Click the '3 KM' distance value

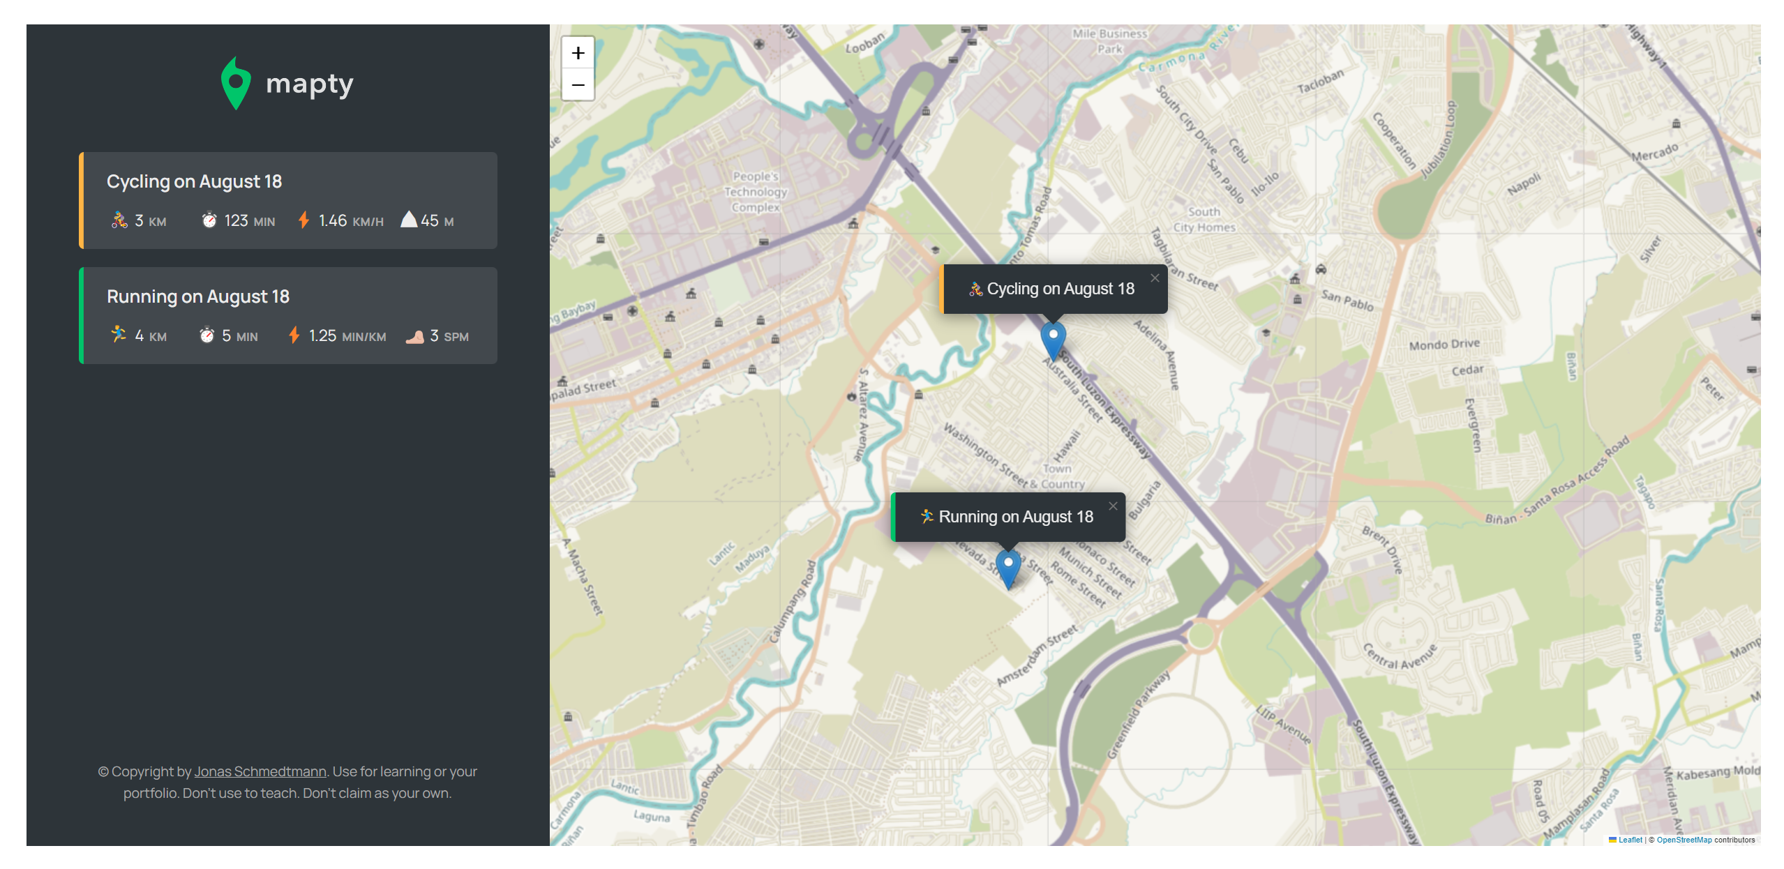tap(151, 221)
